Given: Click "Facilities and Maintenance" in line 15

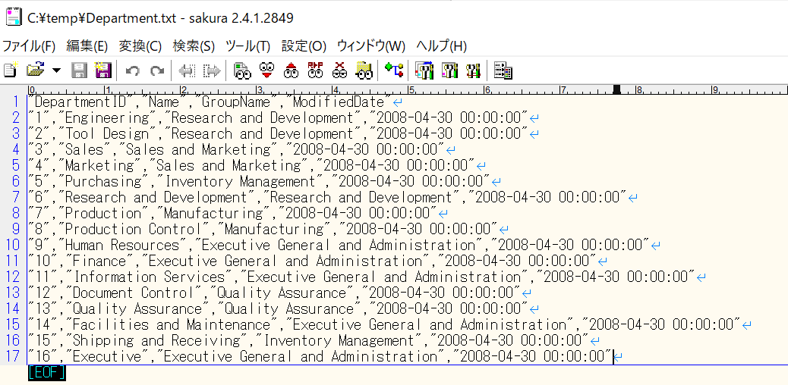Looking at the screenshot, I should tap(171, 324).
